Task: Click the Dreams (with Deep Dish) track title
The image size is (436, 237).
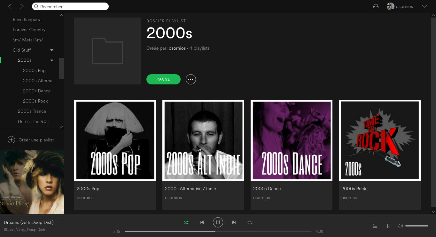Action: pos(29,222)
